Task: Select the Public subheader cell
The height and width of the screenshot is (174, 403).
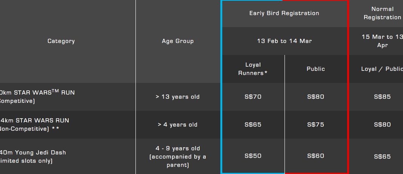Action: tap(315, 69)
